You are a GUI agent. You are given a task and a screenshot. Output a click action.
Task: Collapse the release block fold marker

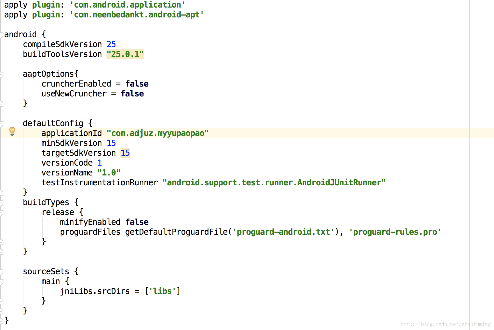click(x=1, y=212)
